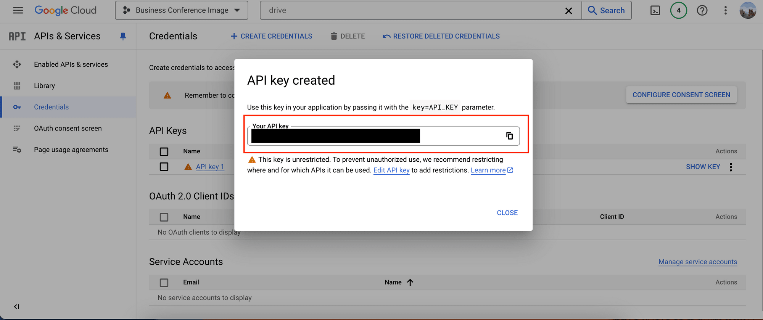Open the user account avatar

click(748, 10)
